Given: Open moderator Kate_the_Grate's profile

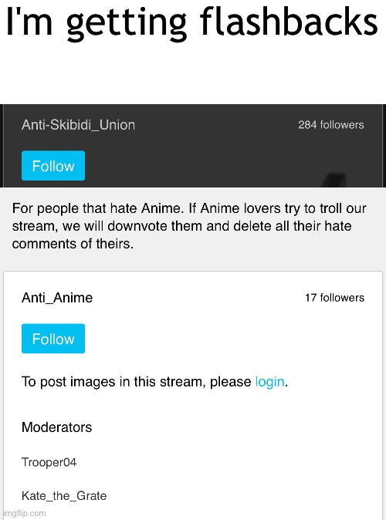Looking at the screenshot, I should pos(64,496).
